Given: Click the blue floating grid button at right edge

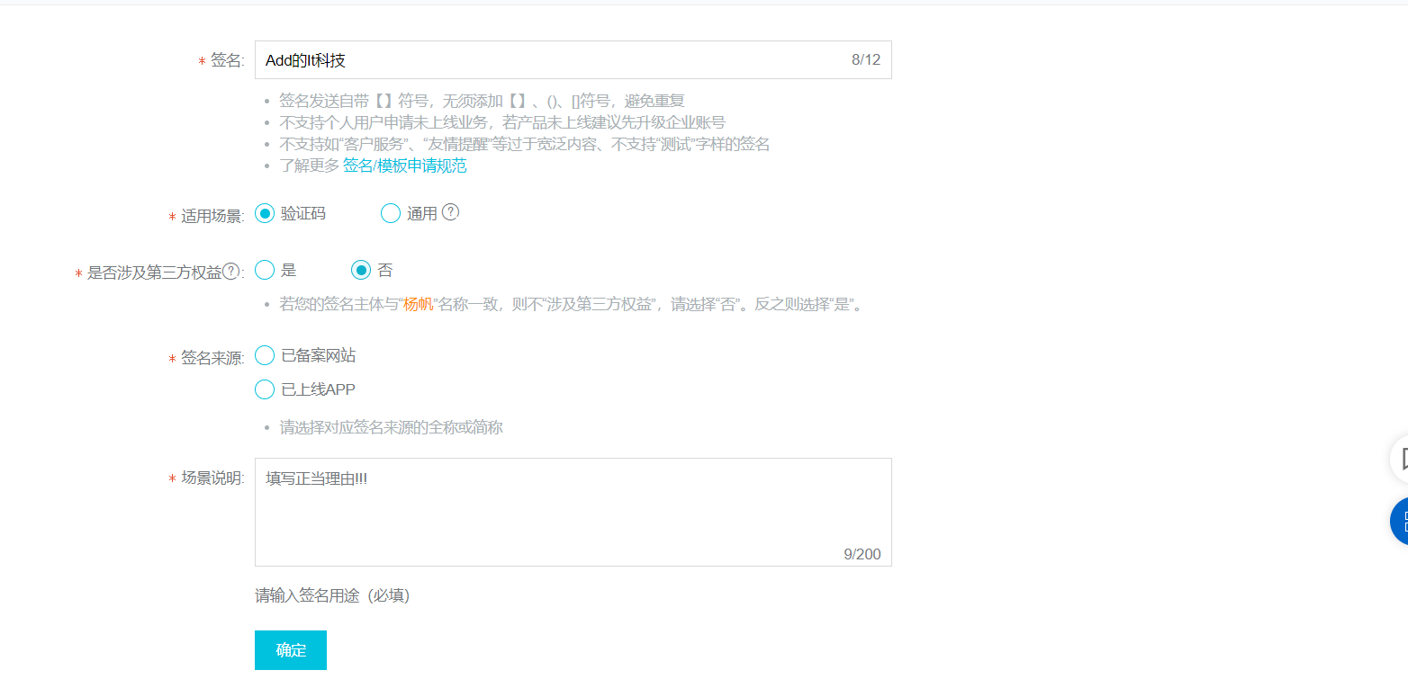Looking at the screenshot, I should coord(1399,521).
